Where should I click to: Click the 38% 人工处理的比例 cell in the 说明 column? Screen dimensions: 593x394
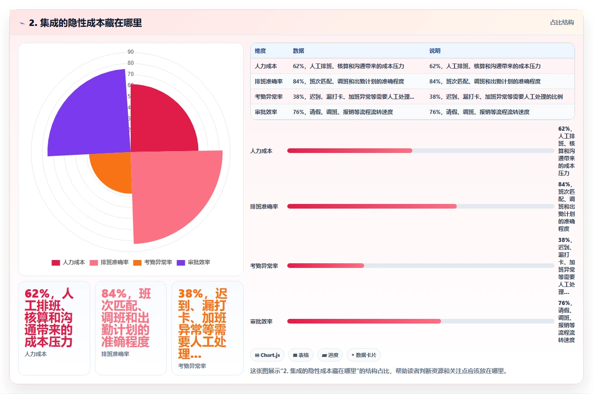pyautogui.click(x=499, y=97)
